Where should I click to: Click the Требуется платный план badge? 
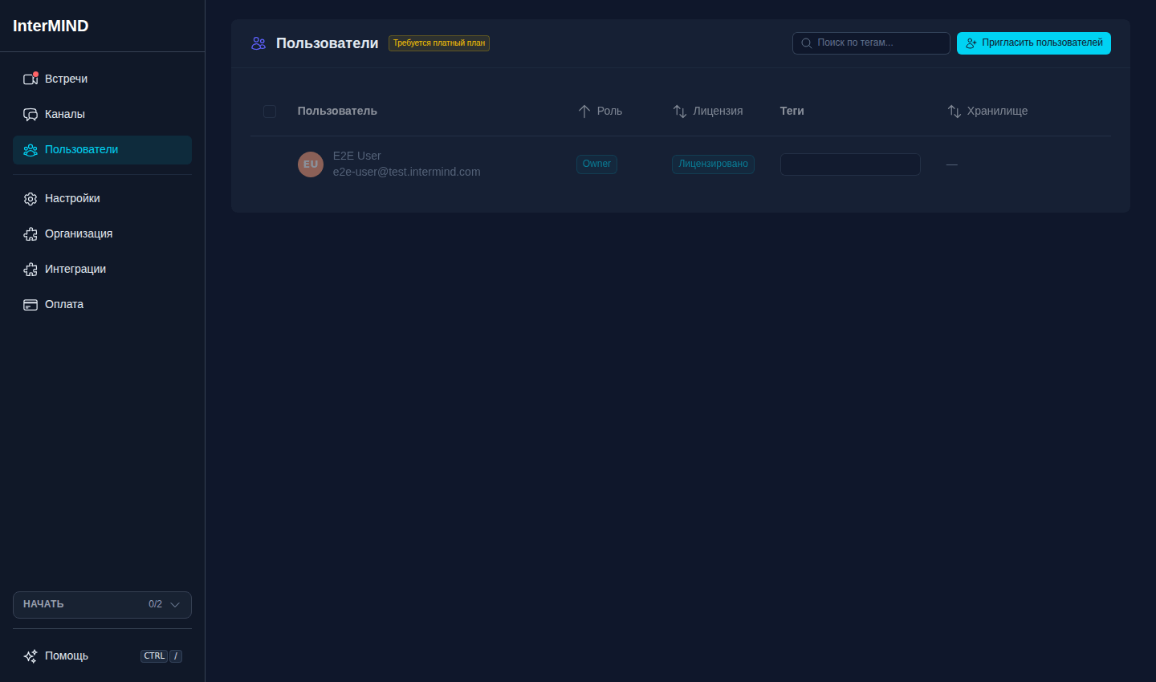point(439,43)
